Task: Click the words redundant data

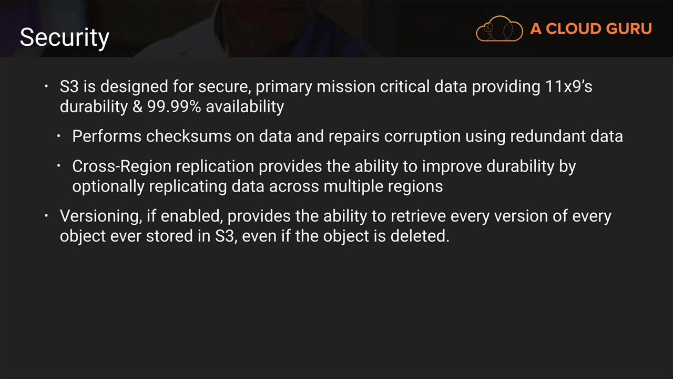Action: pyautogui.click(x=566, y=136)
